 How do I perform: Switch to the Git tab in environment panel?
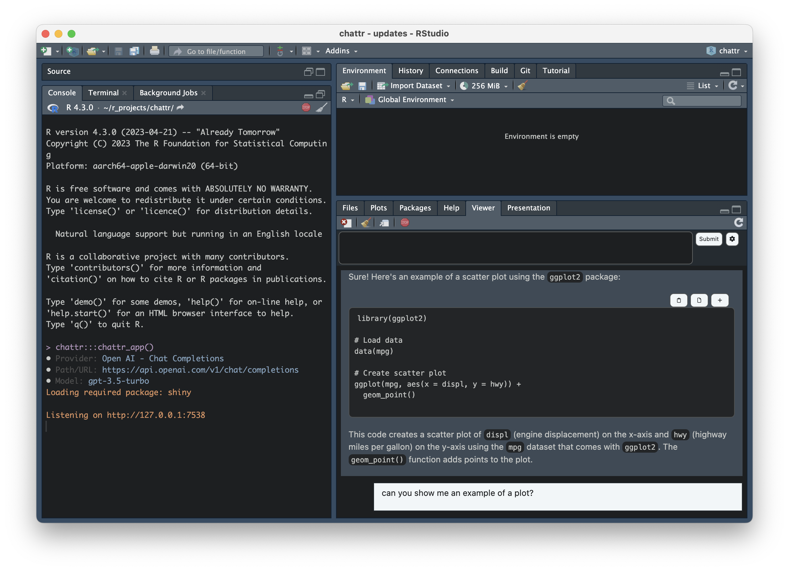(x=525, y=70)
